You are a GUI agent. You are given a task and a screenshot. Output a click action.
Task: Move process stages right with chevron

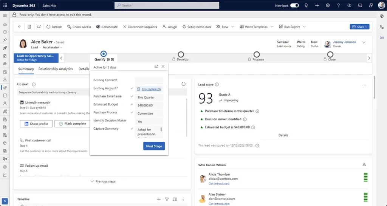369,58
